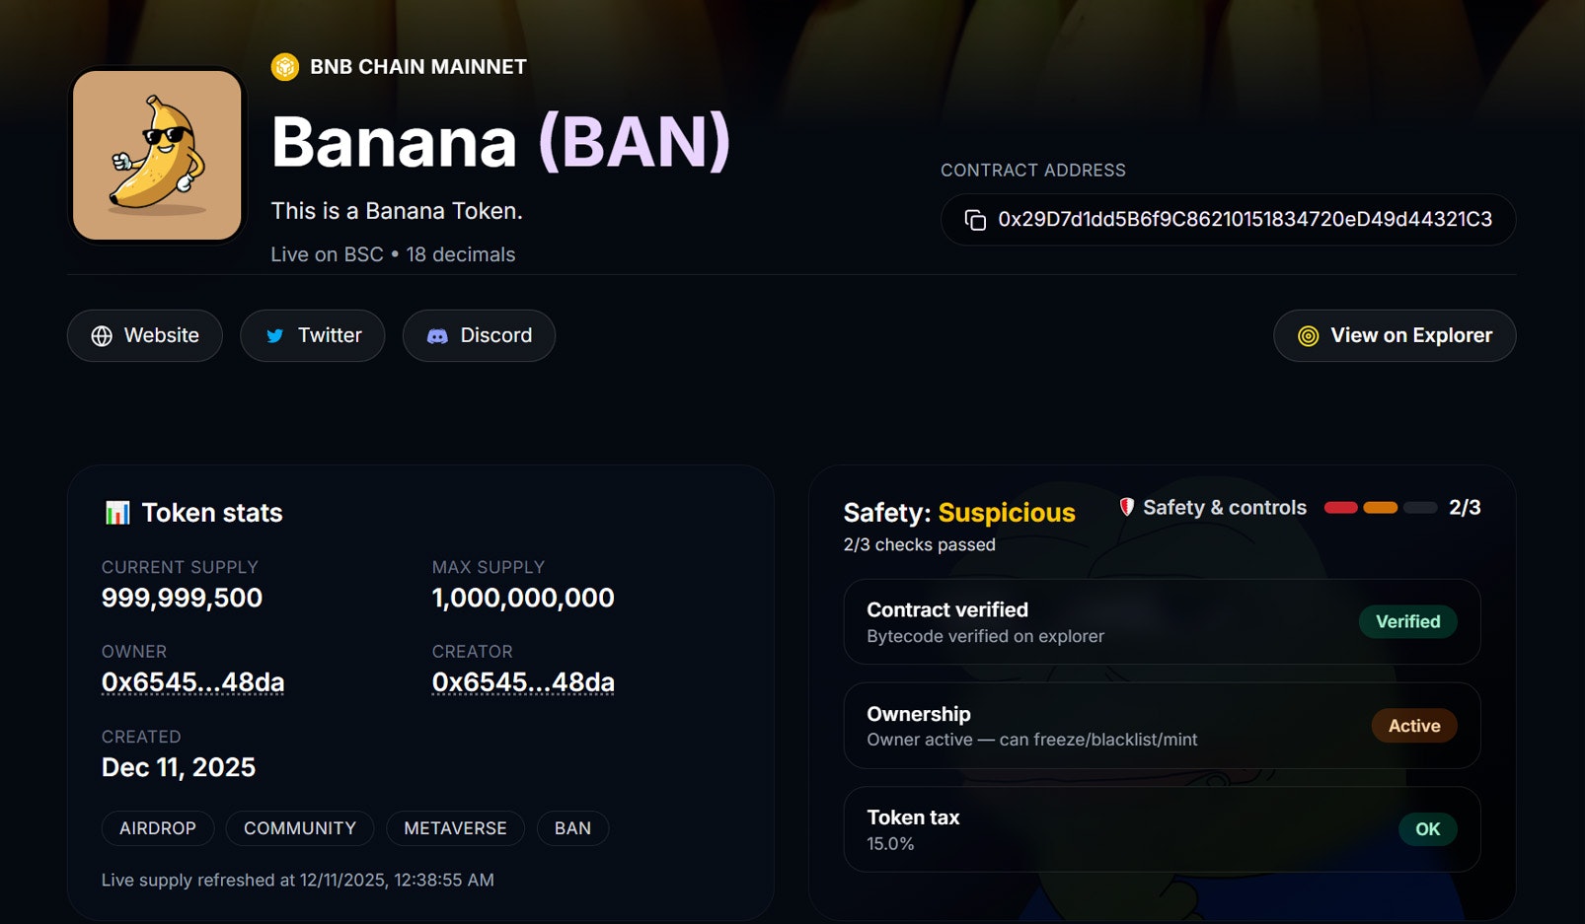
Task: Open View on Explorer
Action: [x=1395, y=335]
